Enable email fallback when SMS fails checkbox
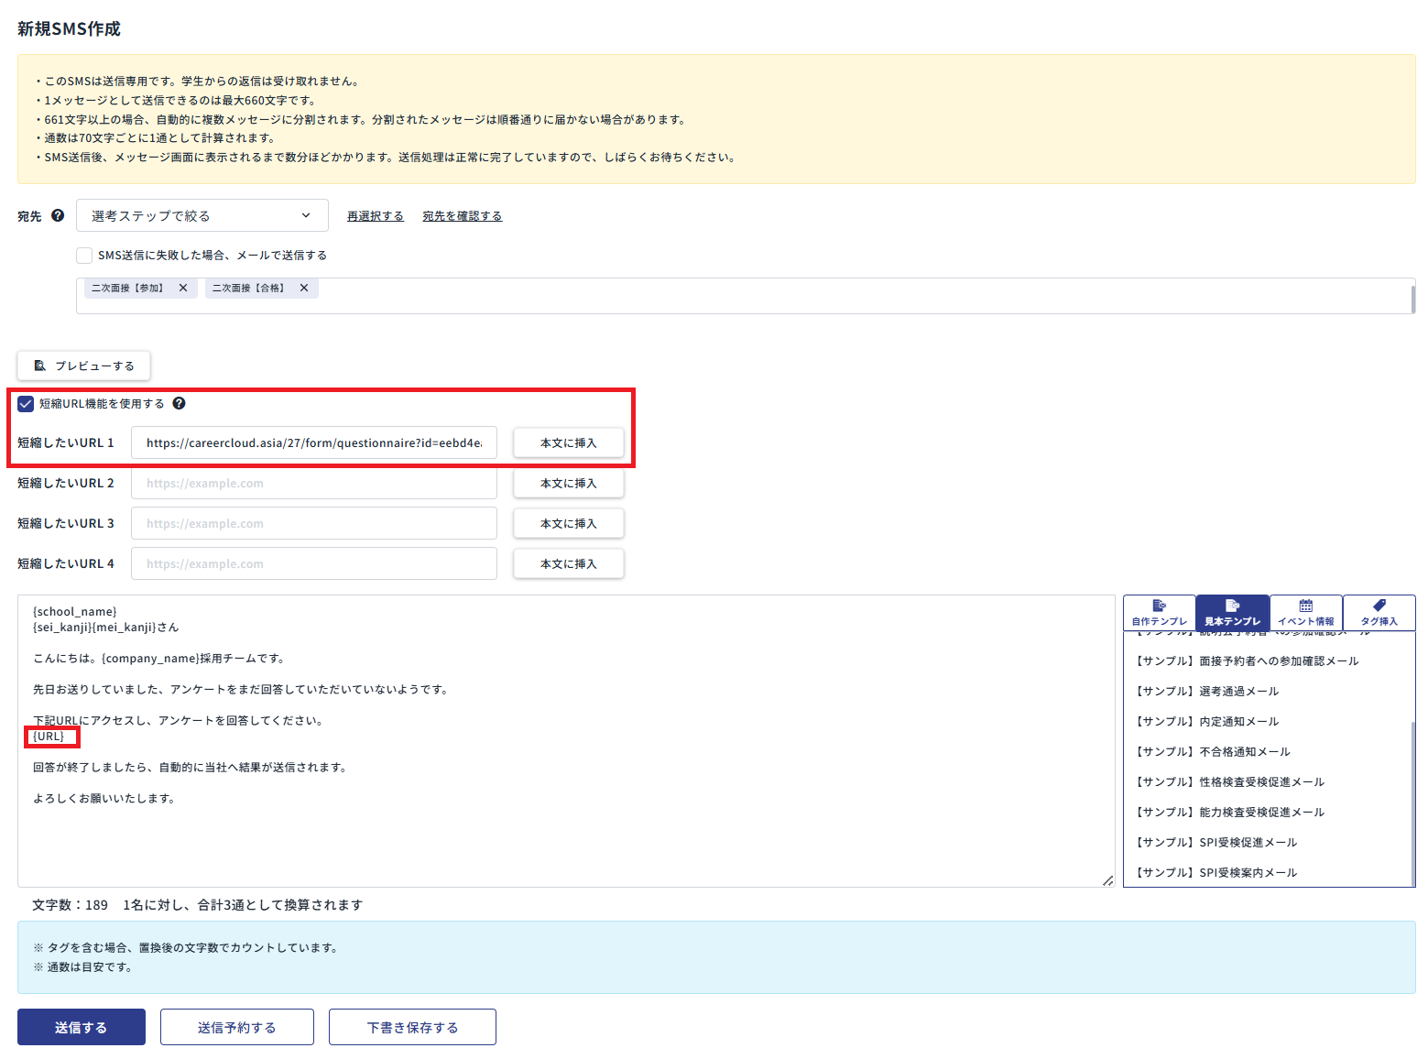This screenshot has height=1048, width=1428. point(84,256)
